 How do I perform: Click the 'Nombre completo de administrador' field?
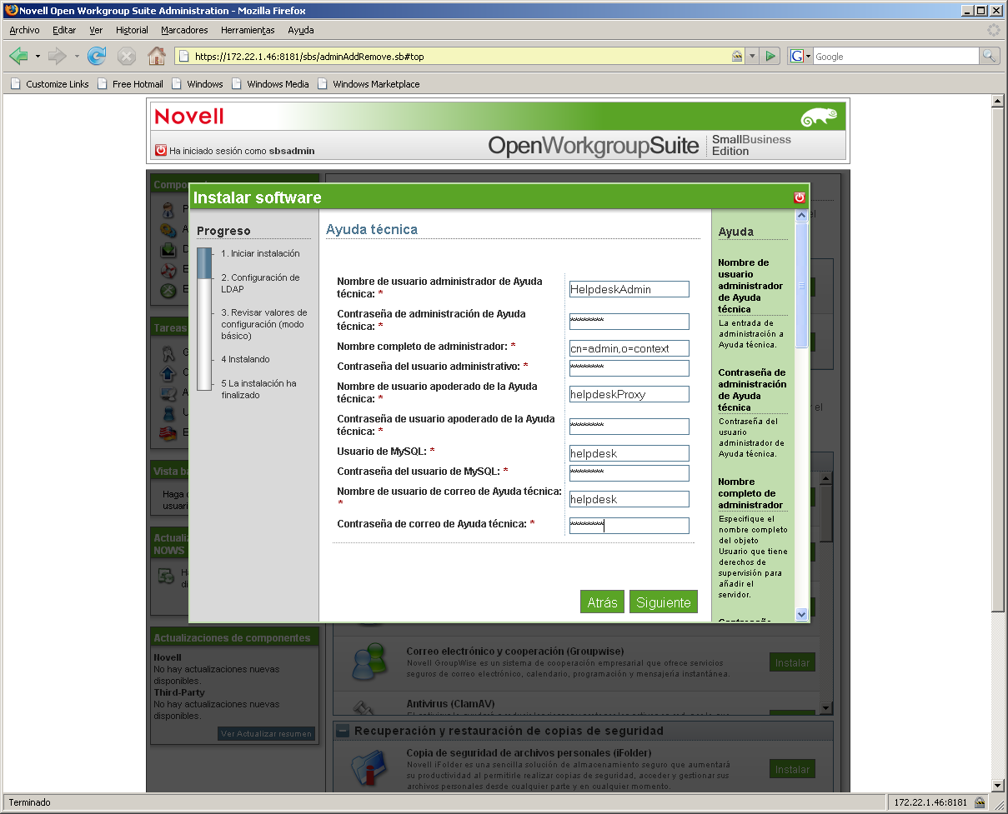pos(629,348)
